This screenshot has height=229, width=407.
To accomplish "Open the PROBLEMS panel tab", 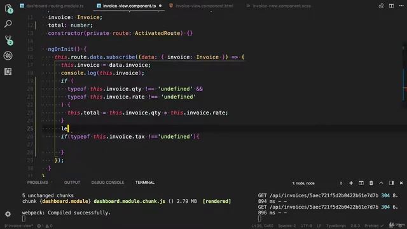I will point(38,183).
